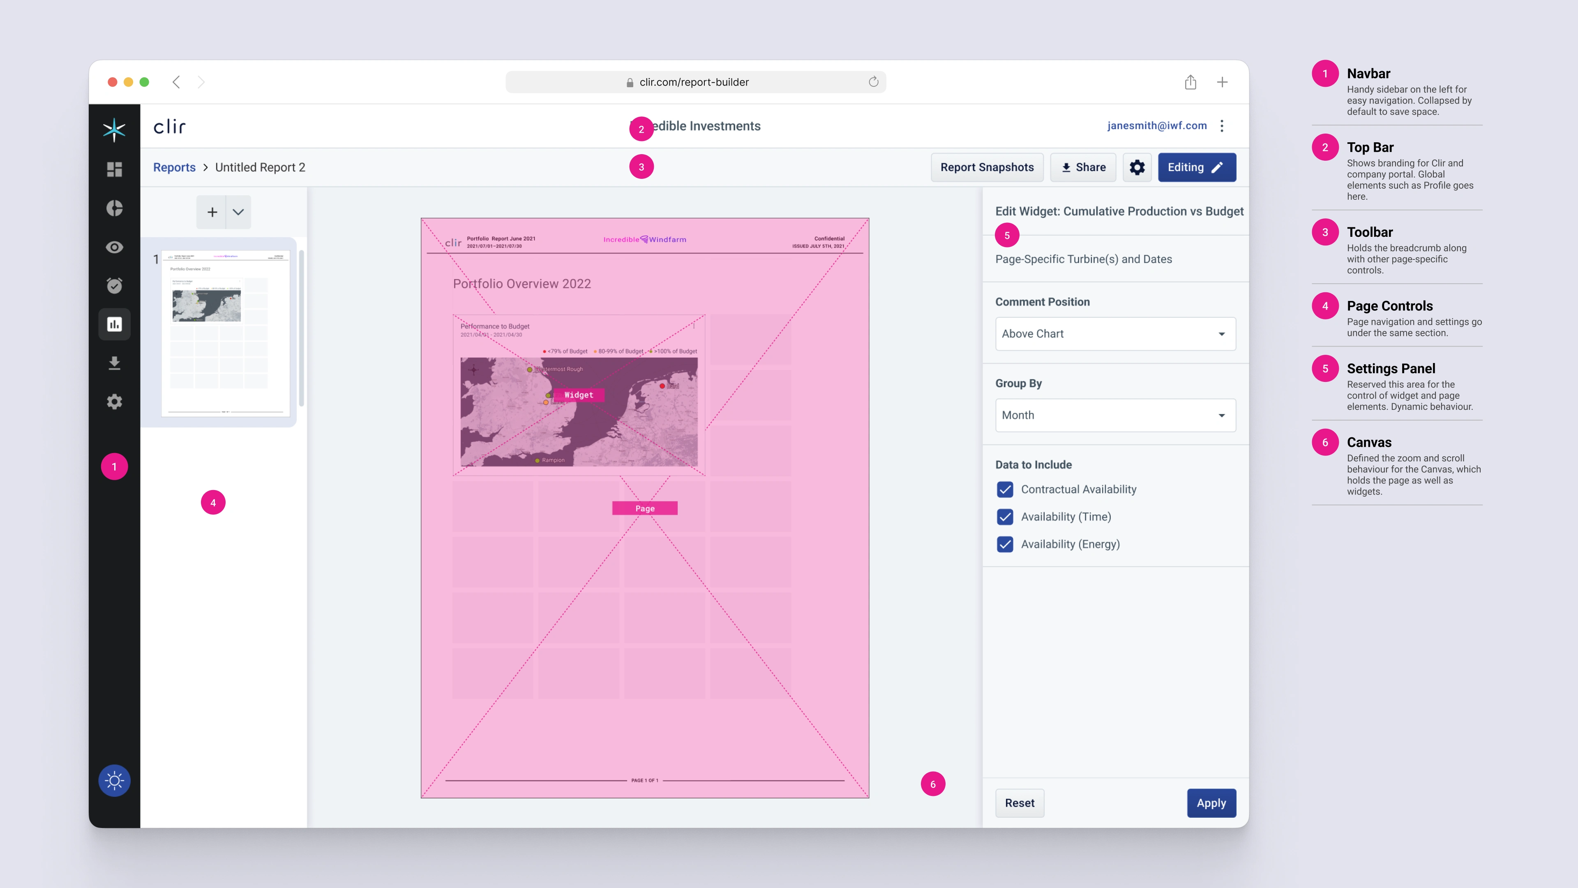Click the Apply button in settings panel
This screenshot has width=1578, height=888.
coord(1211,802)
